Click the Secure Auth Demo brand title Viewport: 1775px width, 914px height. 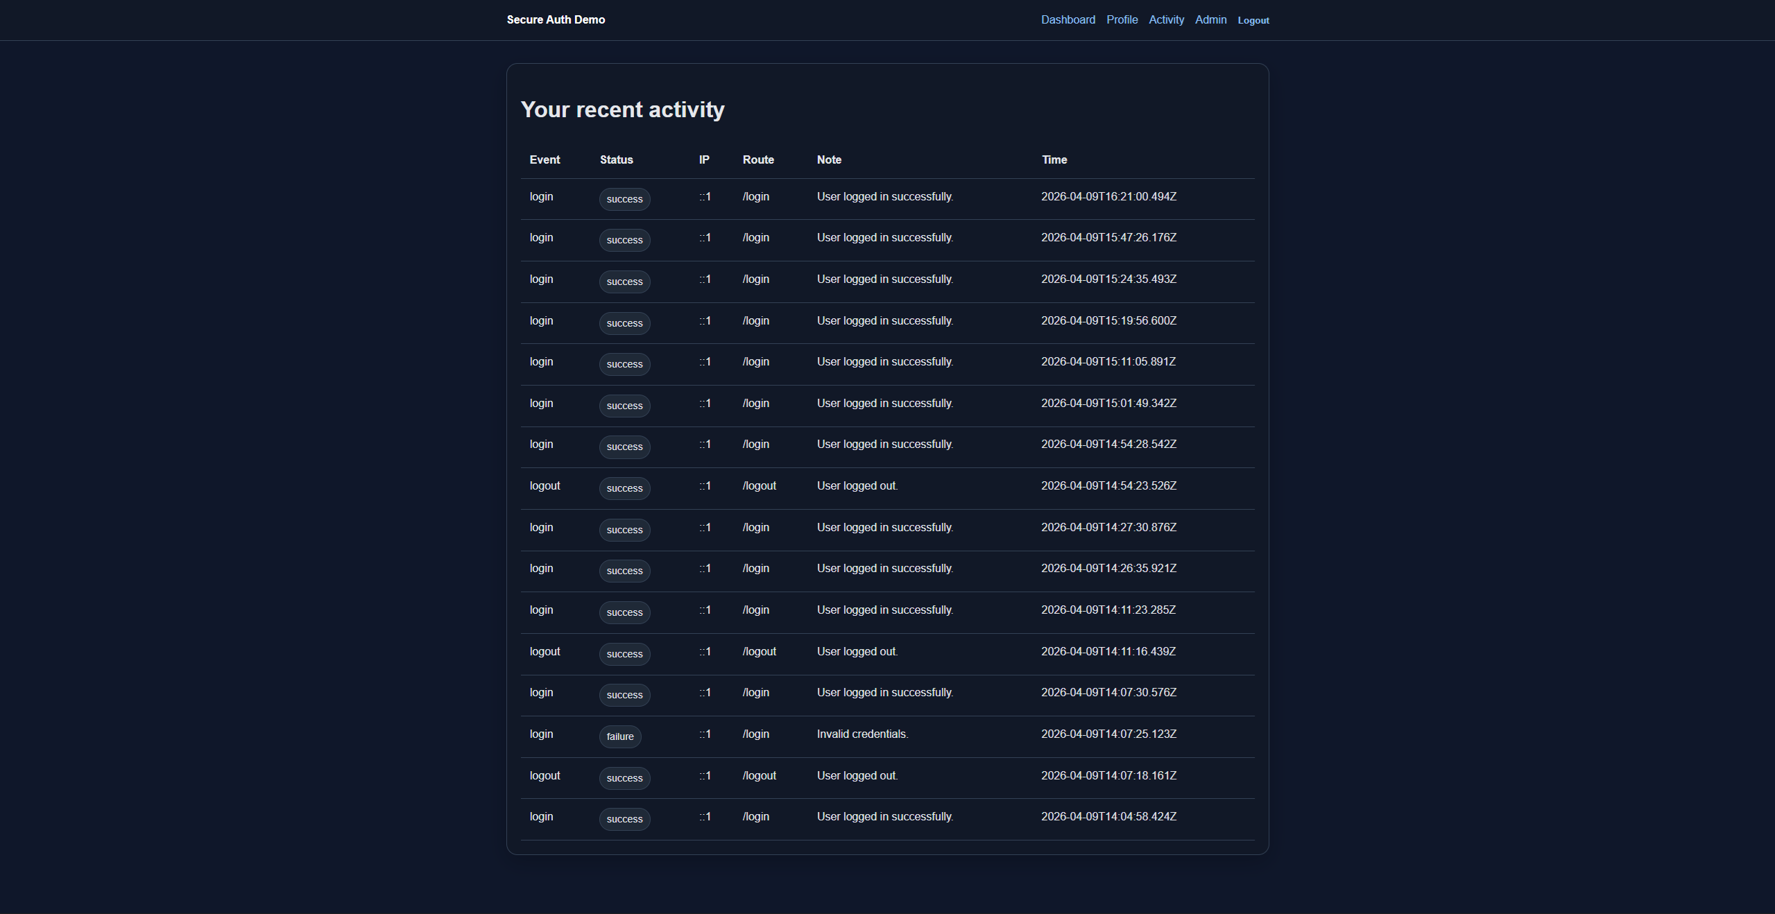pyautogui.click(x=556, y=20)
